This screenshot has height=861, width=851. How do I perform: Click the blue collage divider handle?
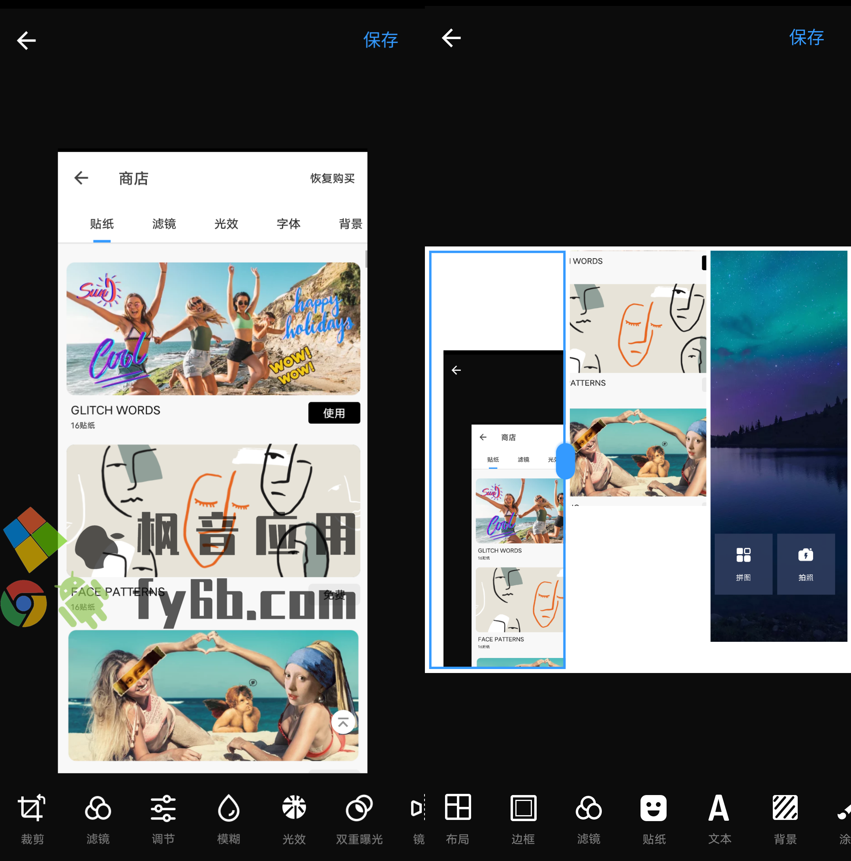(565, 461)
